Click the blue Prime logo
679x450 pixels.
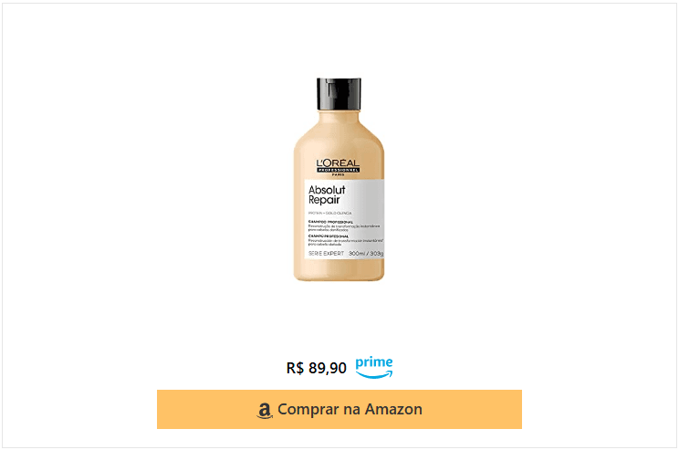tap(374, 367)
